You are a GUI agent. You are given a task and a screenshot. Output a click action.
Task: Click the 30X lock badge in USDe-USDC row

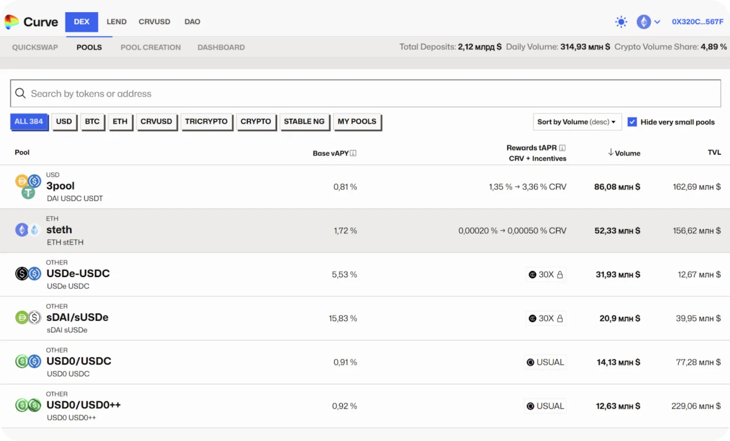click(546, 275)
